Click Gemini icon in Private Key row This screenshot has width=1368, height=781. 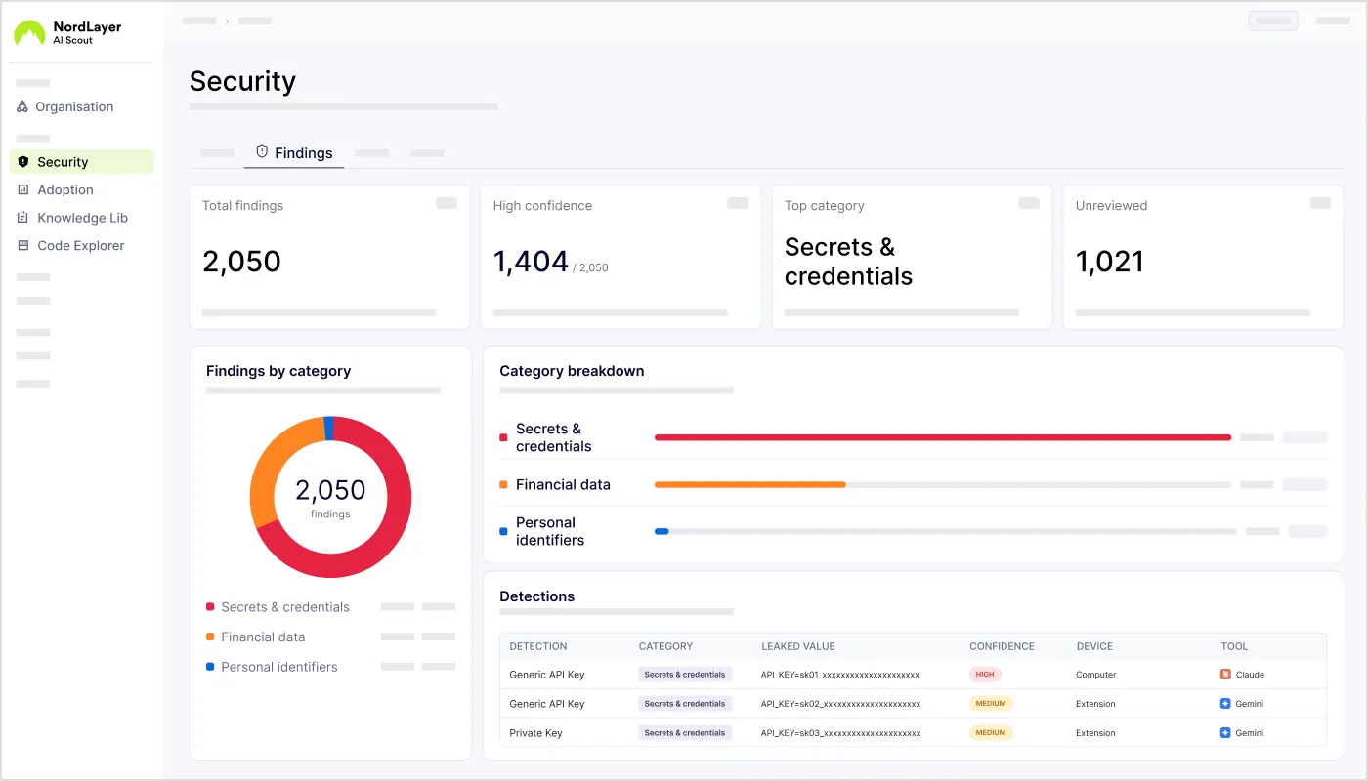point(1225,733)
